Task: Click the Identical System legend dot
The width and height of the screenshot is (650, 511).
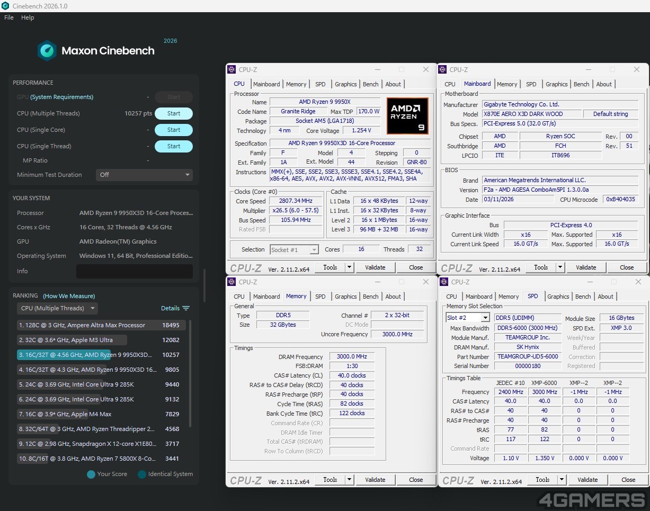Action: pos(142,474)
